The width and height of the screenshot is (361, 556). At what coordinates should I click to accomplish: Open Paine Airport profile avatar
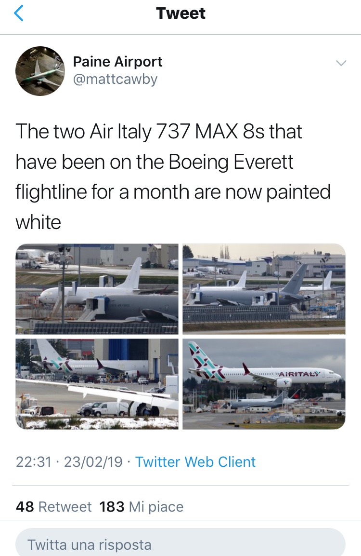click(x=40, y=71)
